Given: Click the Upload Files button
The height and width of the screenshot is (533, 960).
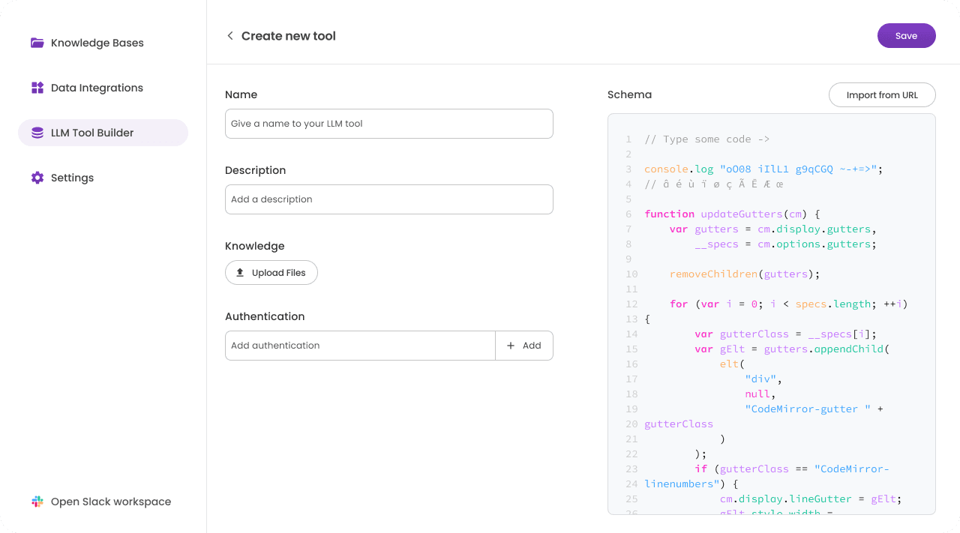Looking at the screenshot, I should tap(271, 273).
